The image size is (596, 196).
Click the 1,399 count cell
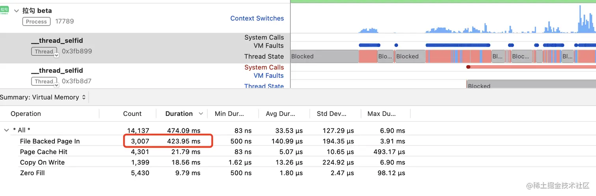coord(140,162)
